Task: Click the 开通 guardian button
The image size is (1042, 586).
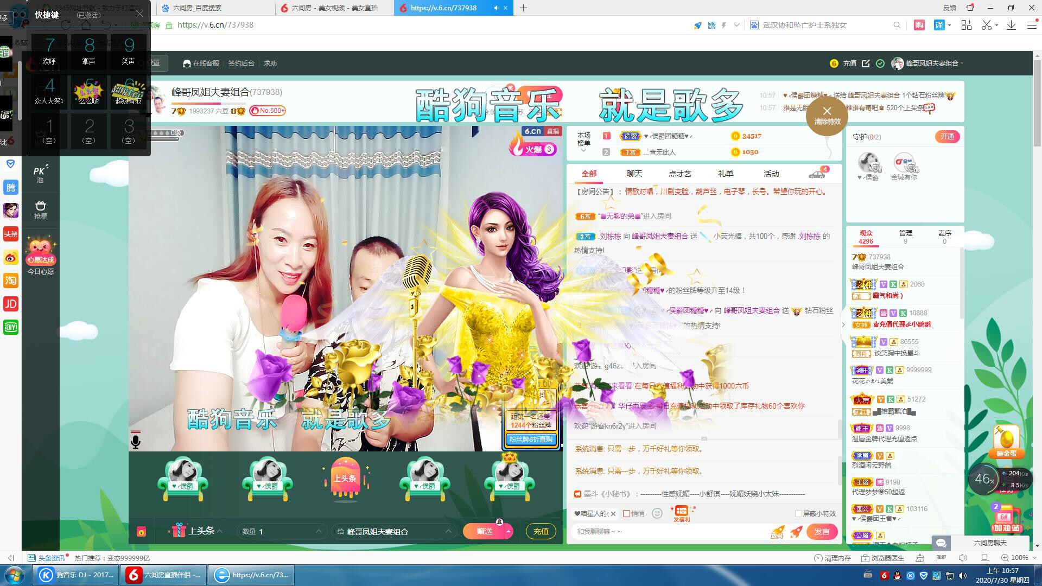Action: [947, 137]
